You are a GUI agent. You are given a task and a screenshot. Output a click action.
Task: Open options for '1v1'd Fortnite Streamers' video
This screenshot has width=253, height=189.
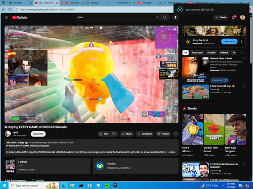click(x=244, y=164)
